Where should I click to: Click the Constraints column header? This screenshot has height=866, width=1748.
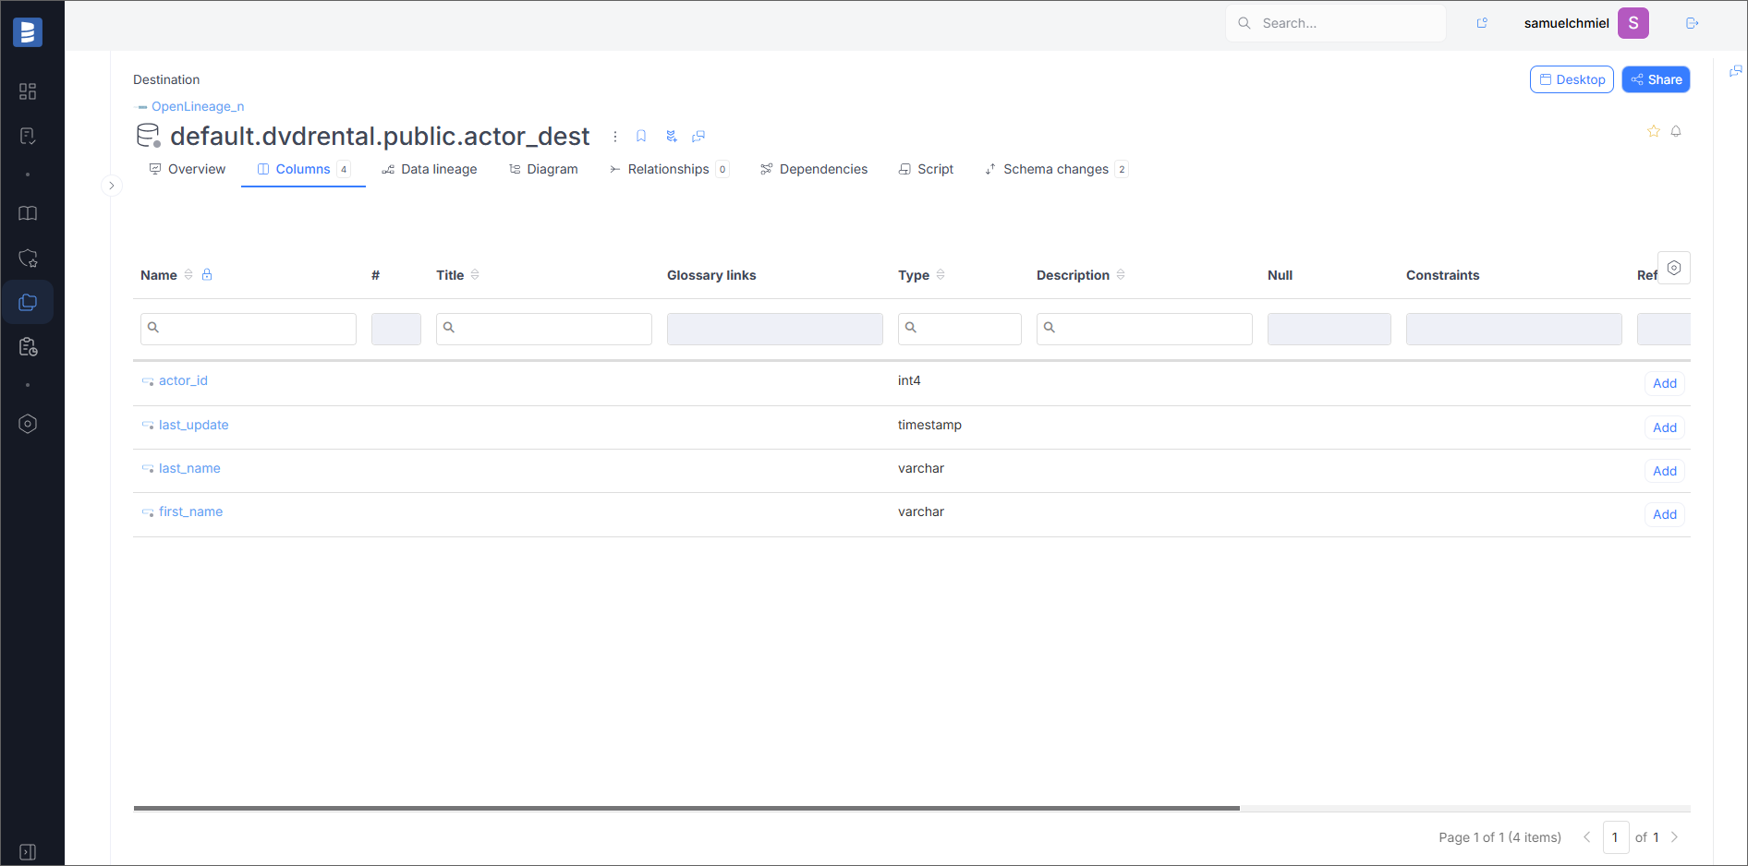coord(1442,275)
